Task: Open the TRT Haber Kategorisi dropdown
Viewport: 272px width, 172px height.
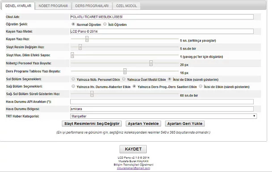Action: 163,116
